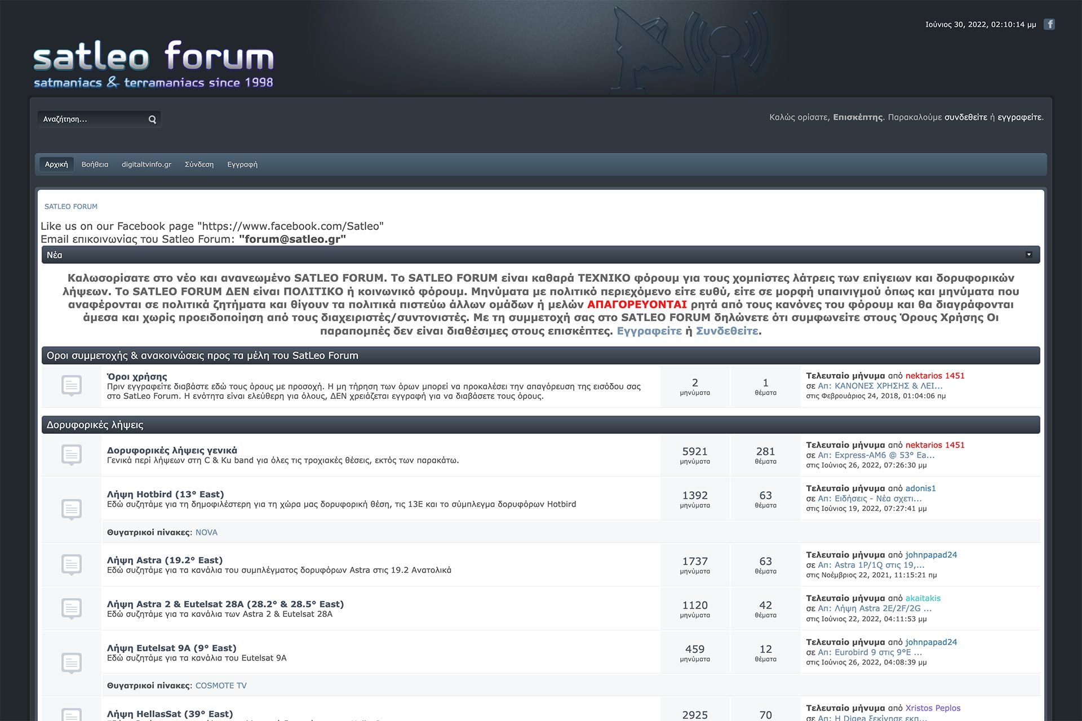Open johnpapad24 profile under Eutelsat 9A
The width and height of the screenshot is (1082, 721).
[x=931, y=642]
